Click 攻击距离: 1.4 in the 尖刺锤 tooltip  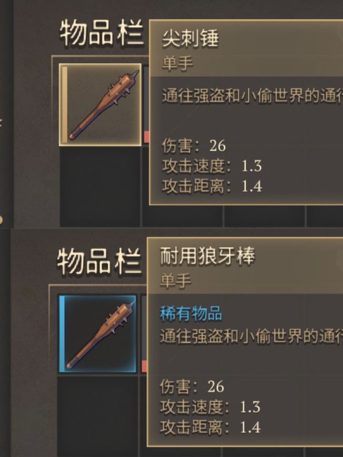pyautogui.click(x=212, y=186)
